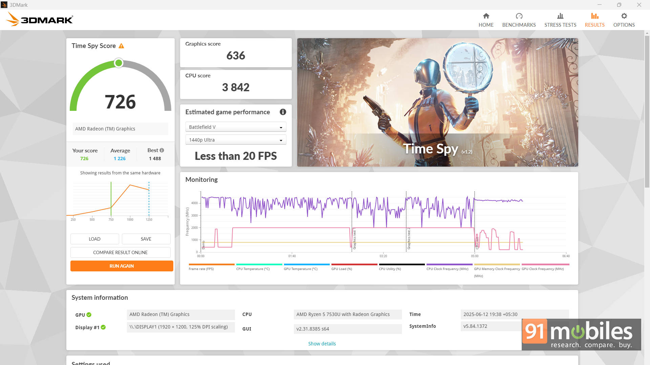Toggle the CPU Temperature legend swatch

(259, 265)
